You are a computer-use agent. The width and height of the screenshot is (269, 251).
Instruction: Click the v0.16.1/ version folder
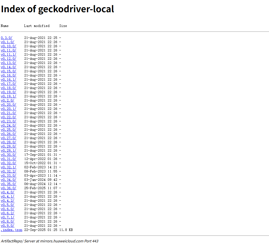click(8, 80)
